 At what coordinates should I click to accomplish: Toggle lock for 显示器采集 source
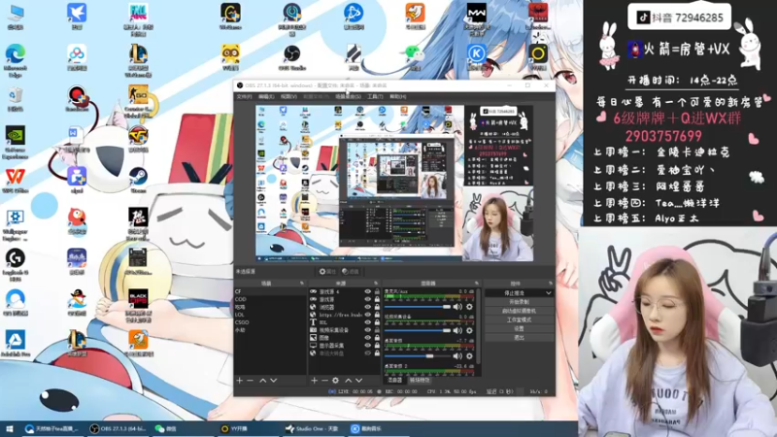pyautogui.click(x=377, y=346)
